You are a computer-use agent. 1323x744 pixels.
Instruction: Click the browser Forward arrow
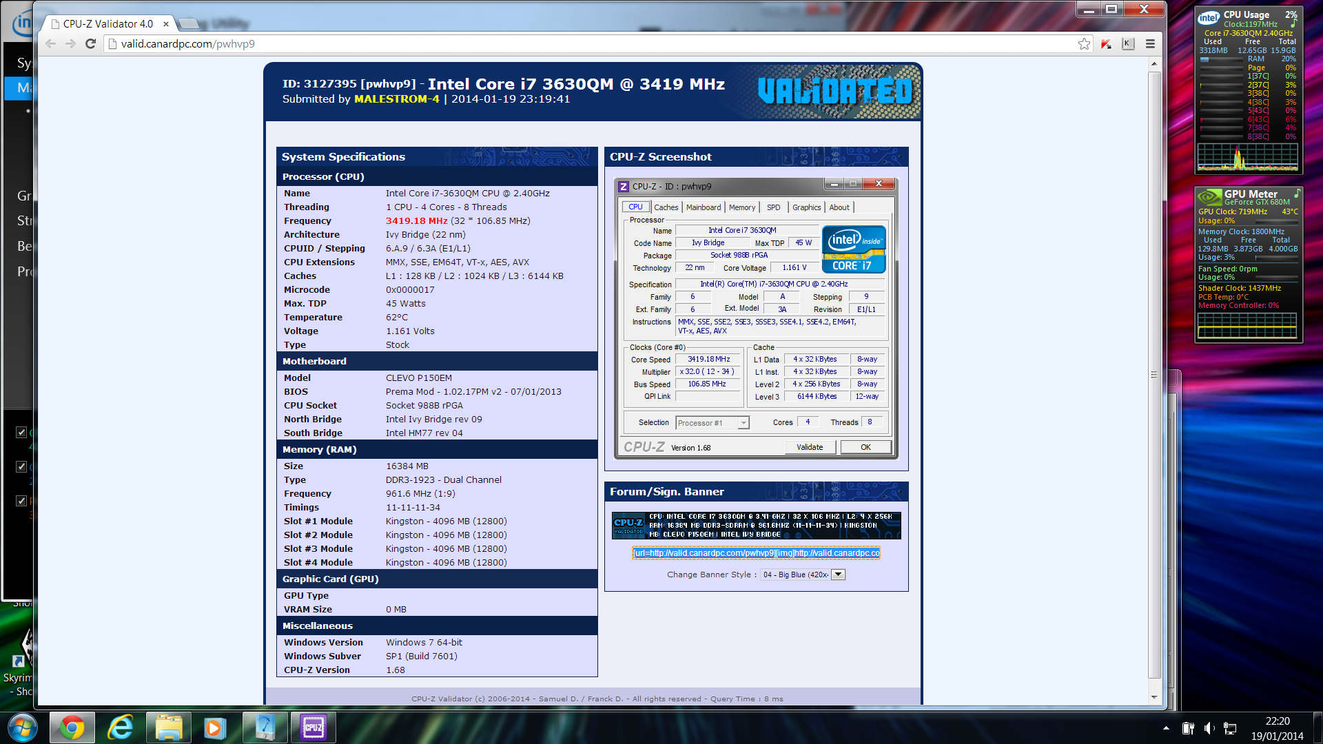pos(70,43)
